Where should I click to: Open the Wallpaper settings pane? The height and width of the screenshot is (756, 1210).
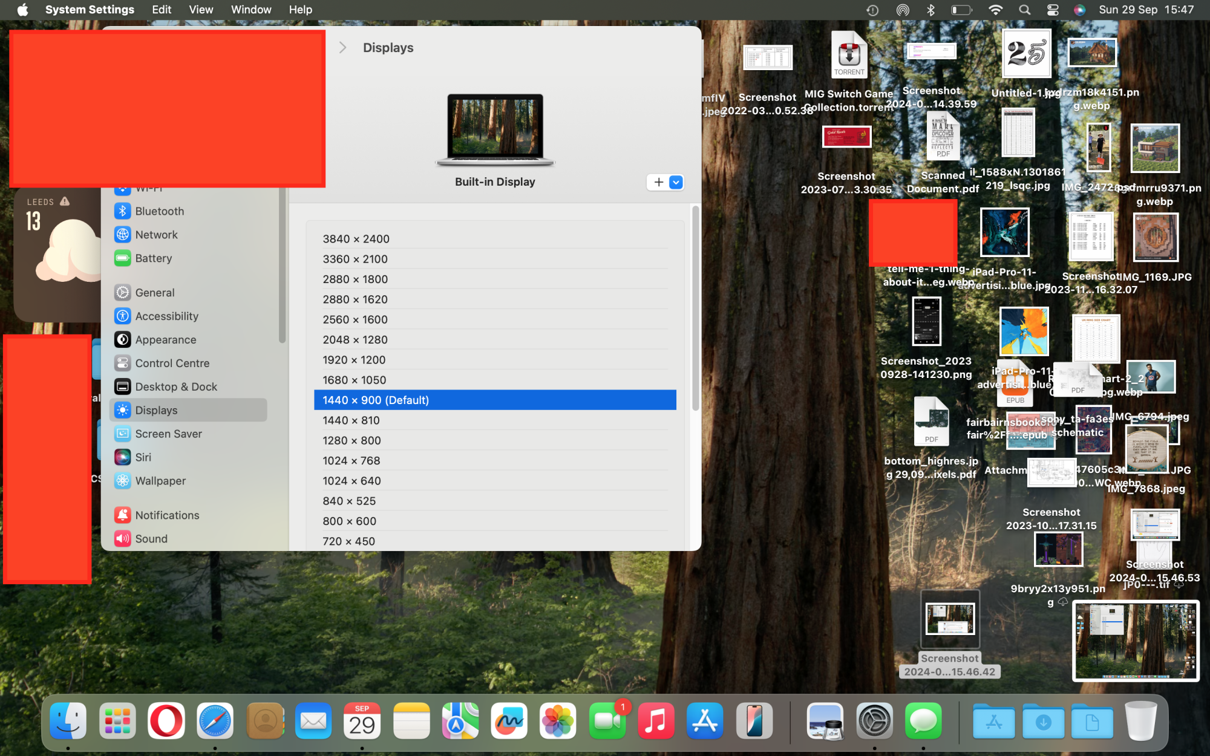click(x=160, y=481)
